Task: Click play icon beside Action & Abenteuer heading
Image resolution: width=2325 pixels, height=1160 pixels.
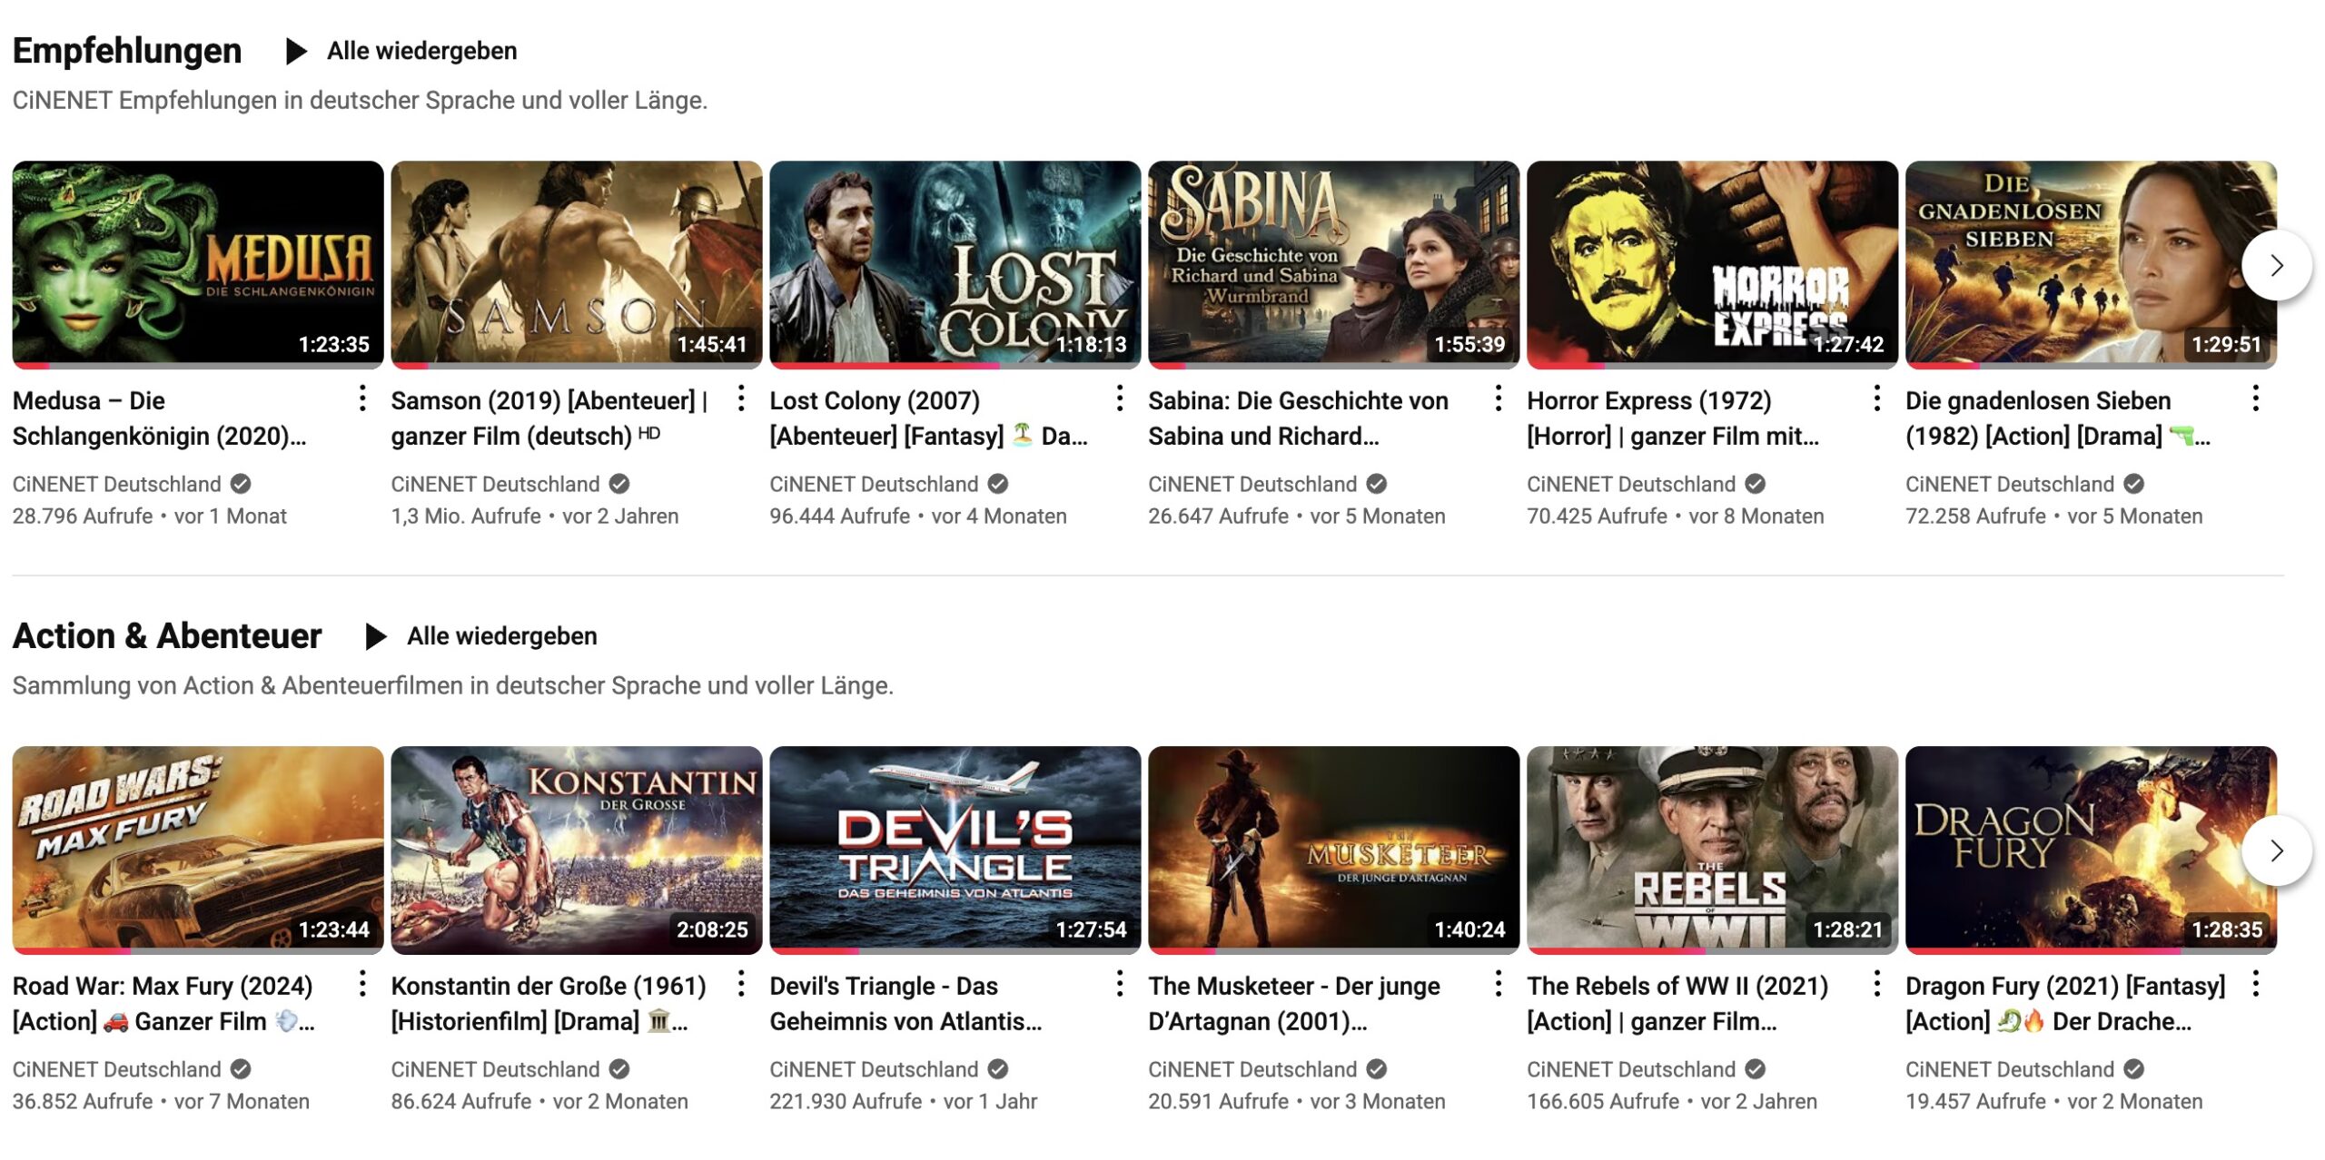Action: [375, 636]
